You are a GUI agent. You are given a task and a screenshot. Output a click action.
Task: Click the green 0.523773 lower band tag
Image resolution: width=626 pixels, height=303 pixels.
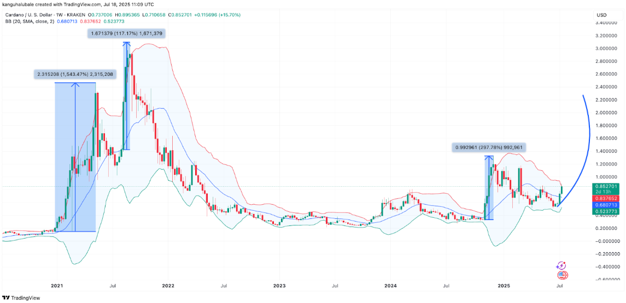605,211
